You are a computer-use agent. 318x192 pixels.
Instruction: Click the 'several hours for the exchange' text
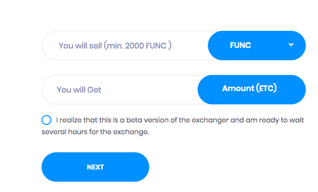click(95, 132)
